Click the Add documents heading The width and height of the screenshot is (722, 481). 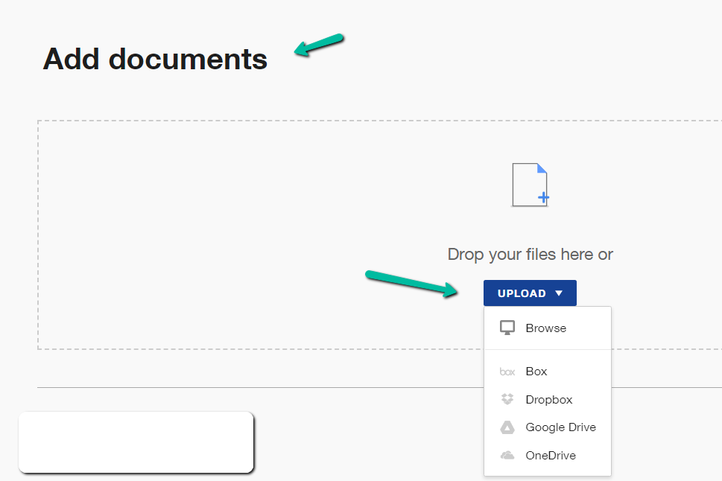point(155,59)
